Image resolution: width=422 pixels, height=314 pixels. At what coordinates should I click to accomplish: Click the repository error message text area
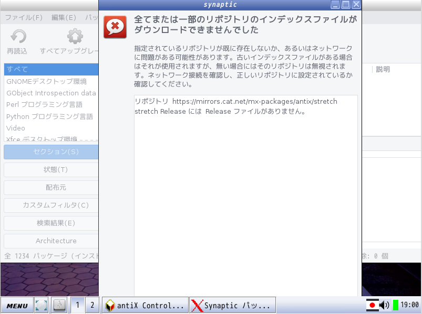[x=246, y=196]
